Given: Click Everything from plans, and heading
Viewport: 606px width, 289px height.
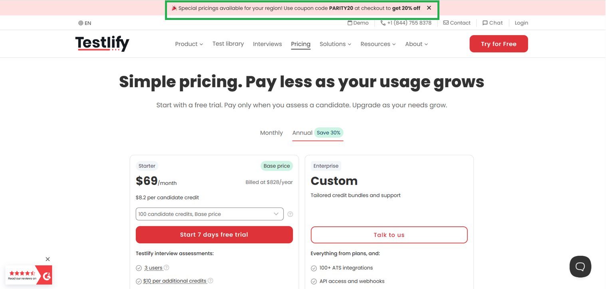Looking at the screenshot, I should (345, 253).
